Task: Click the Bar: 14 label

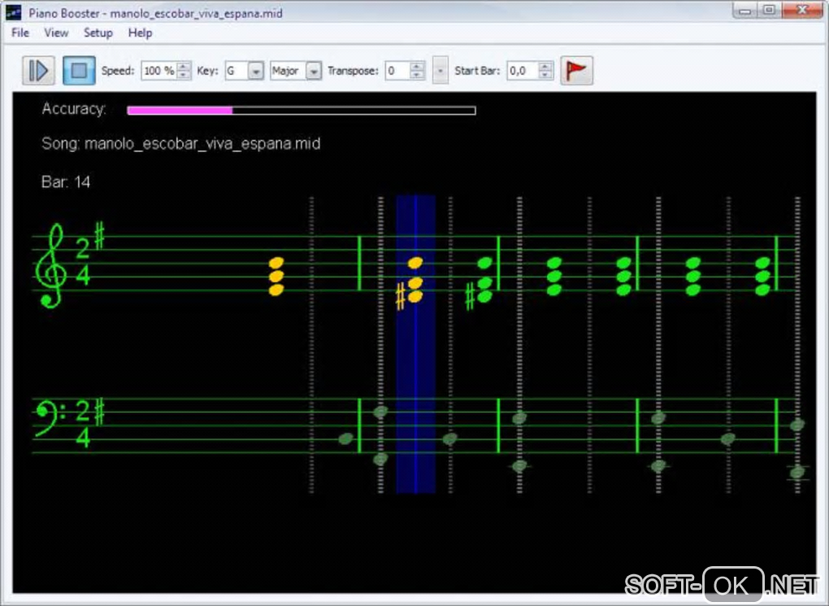Action: pyautogui.click(x=66, y=182)
